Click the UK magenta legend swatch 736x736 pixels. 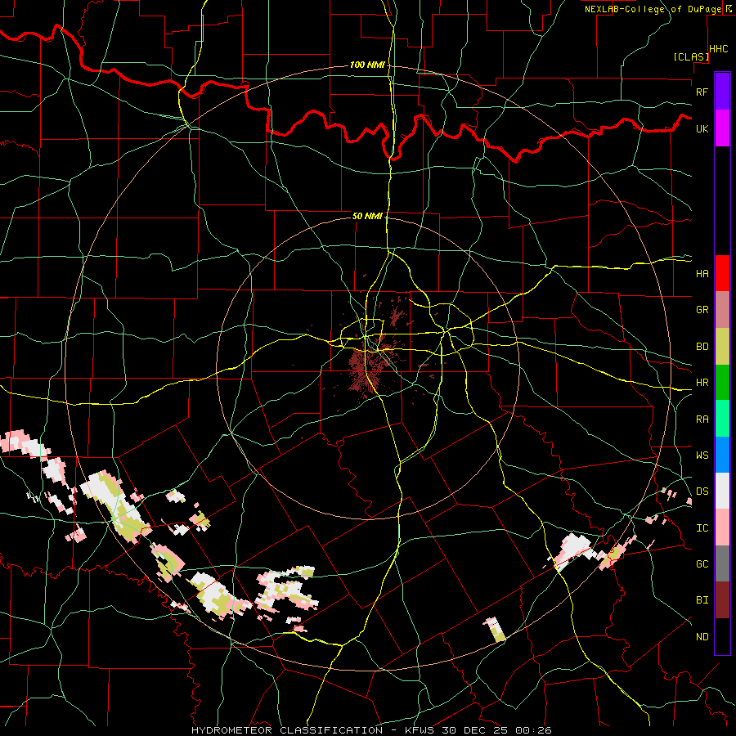[722, 128]
